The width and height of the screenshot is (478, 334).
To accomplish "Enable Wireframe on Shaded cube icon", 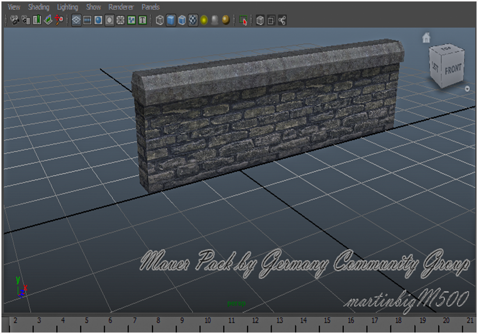I will [182, 21].
